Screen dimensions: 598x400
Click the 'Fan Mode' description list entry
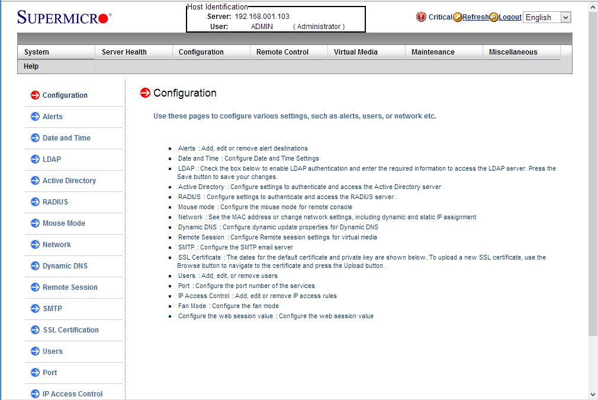(x=229, y=306)
